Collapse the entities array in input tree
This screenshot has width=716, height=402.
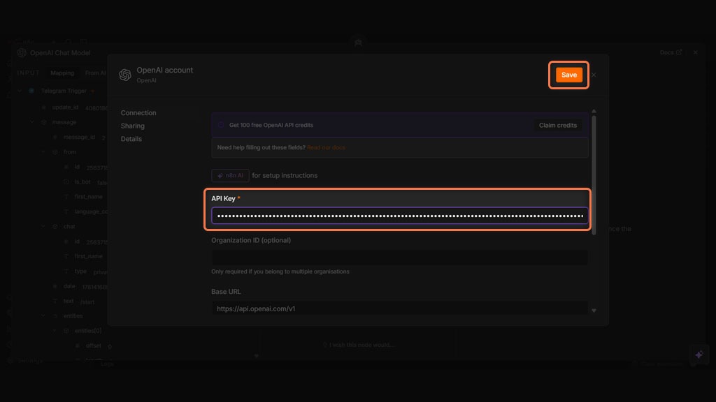click(43, 315)
